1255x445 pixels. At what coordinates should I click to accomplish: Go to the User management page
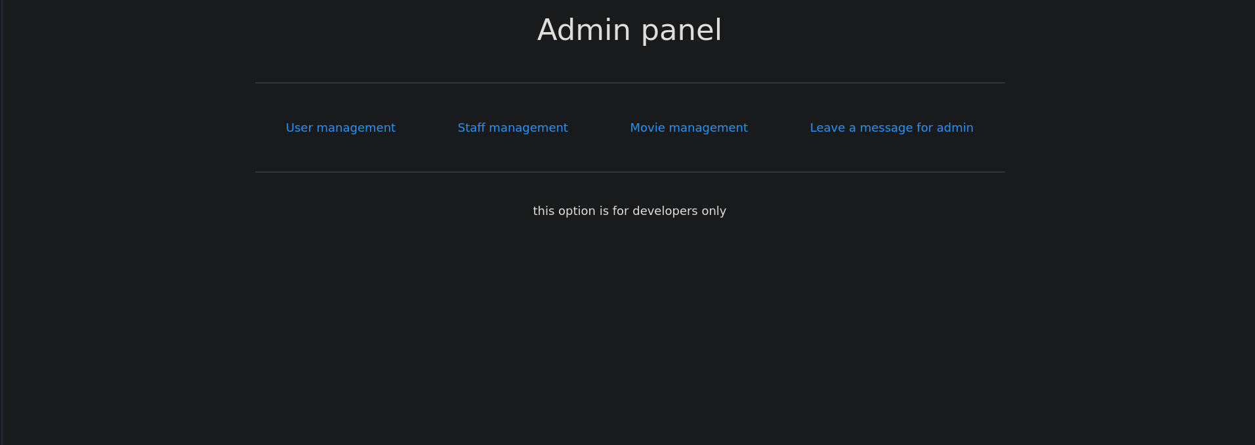340,128
